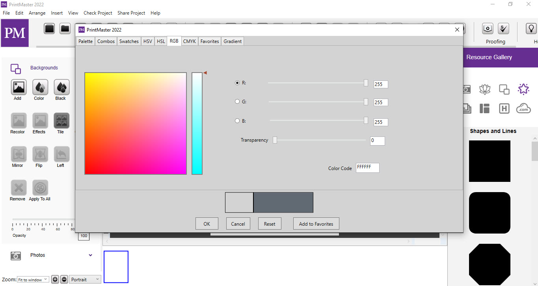Open the H headline gallery icon
The image size is (538, 286).
point(504,108)
